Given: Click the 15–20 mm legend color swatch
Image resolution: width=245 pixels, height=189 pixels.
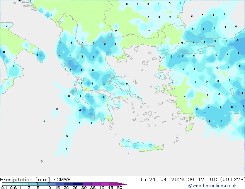Looking at the screenshot, I should pos(60,184).
